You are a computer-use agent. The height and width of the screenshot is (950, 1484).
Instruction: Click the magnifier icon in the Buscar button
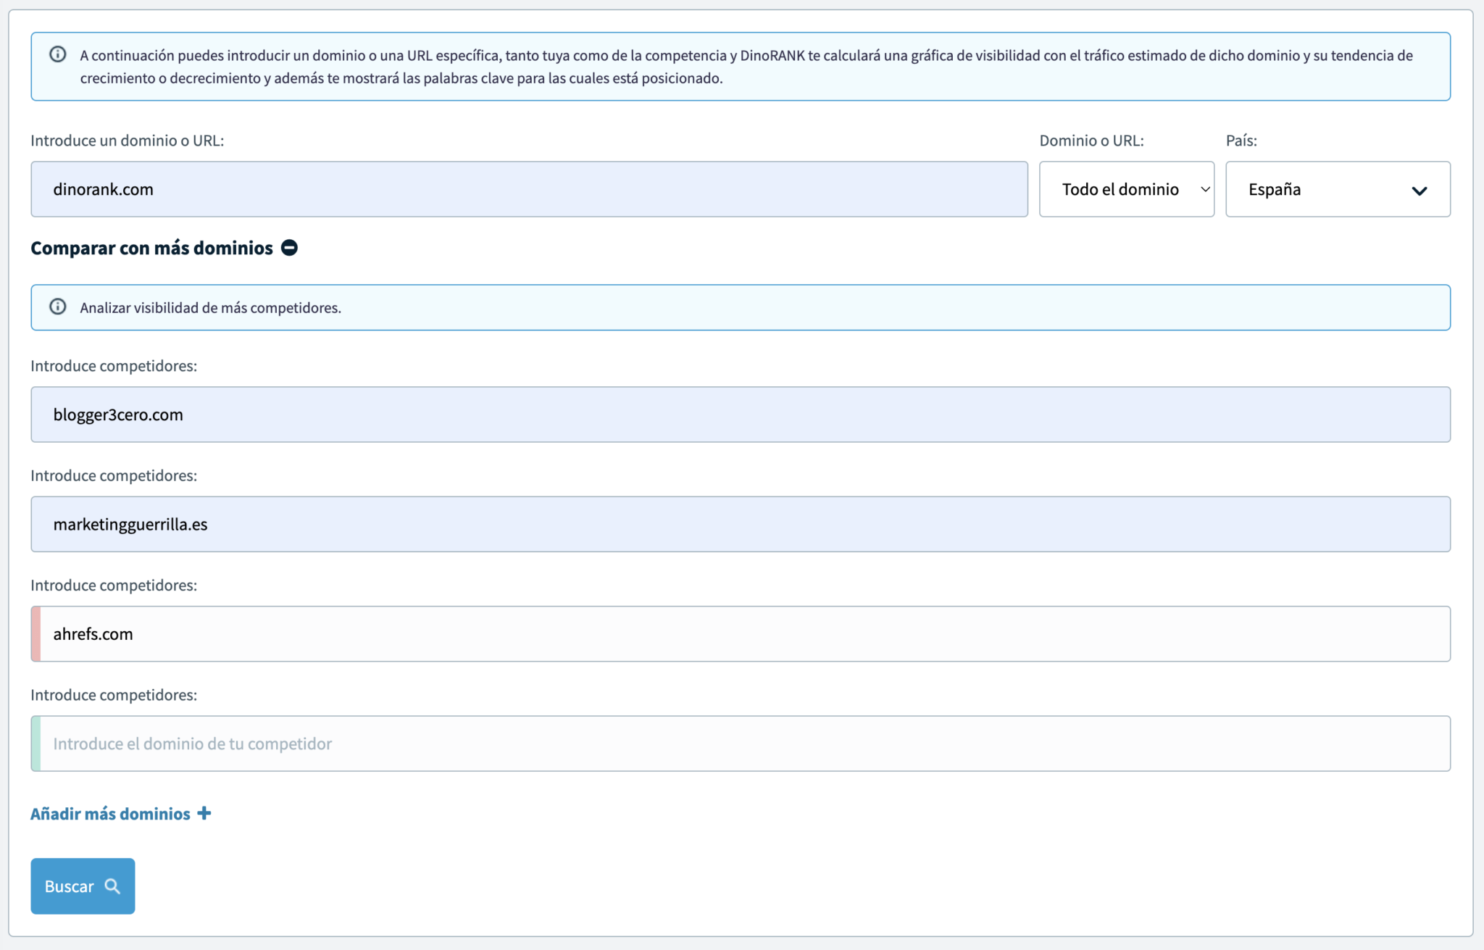(112, 886)
